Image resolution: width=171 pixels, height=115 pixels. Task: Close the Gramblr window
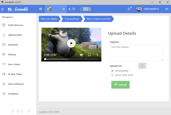pos(168,2)
